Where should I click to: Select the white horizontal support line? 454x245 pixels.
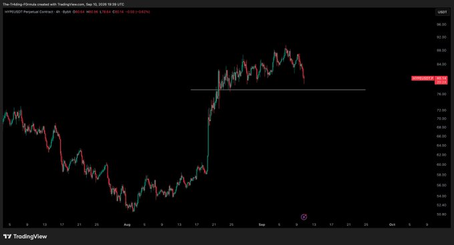point(278,90)
